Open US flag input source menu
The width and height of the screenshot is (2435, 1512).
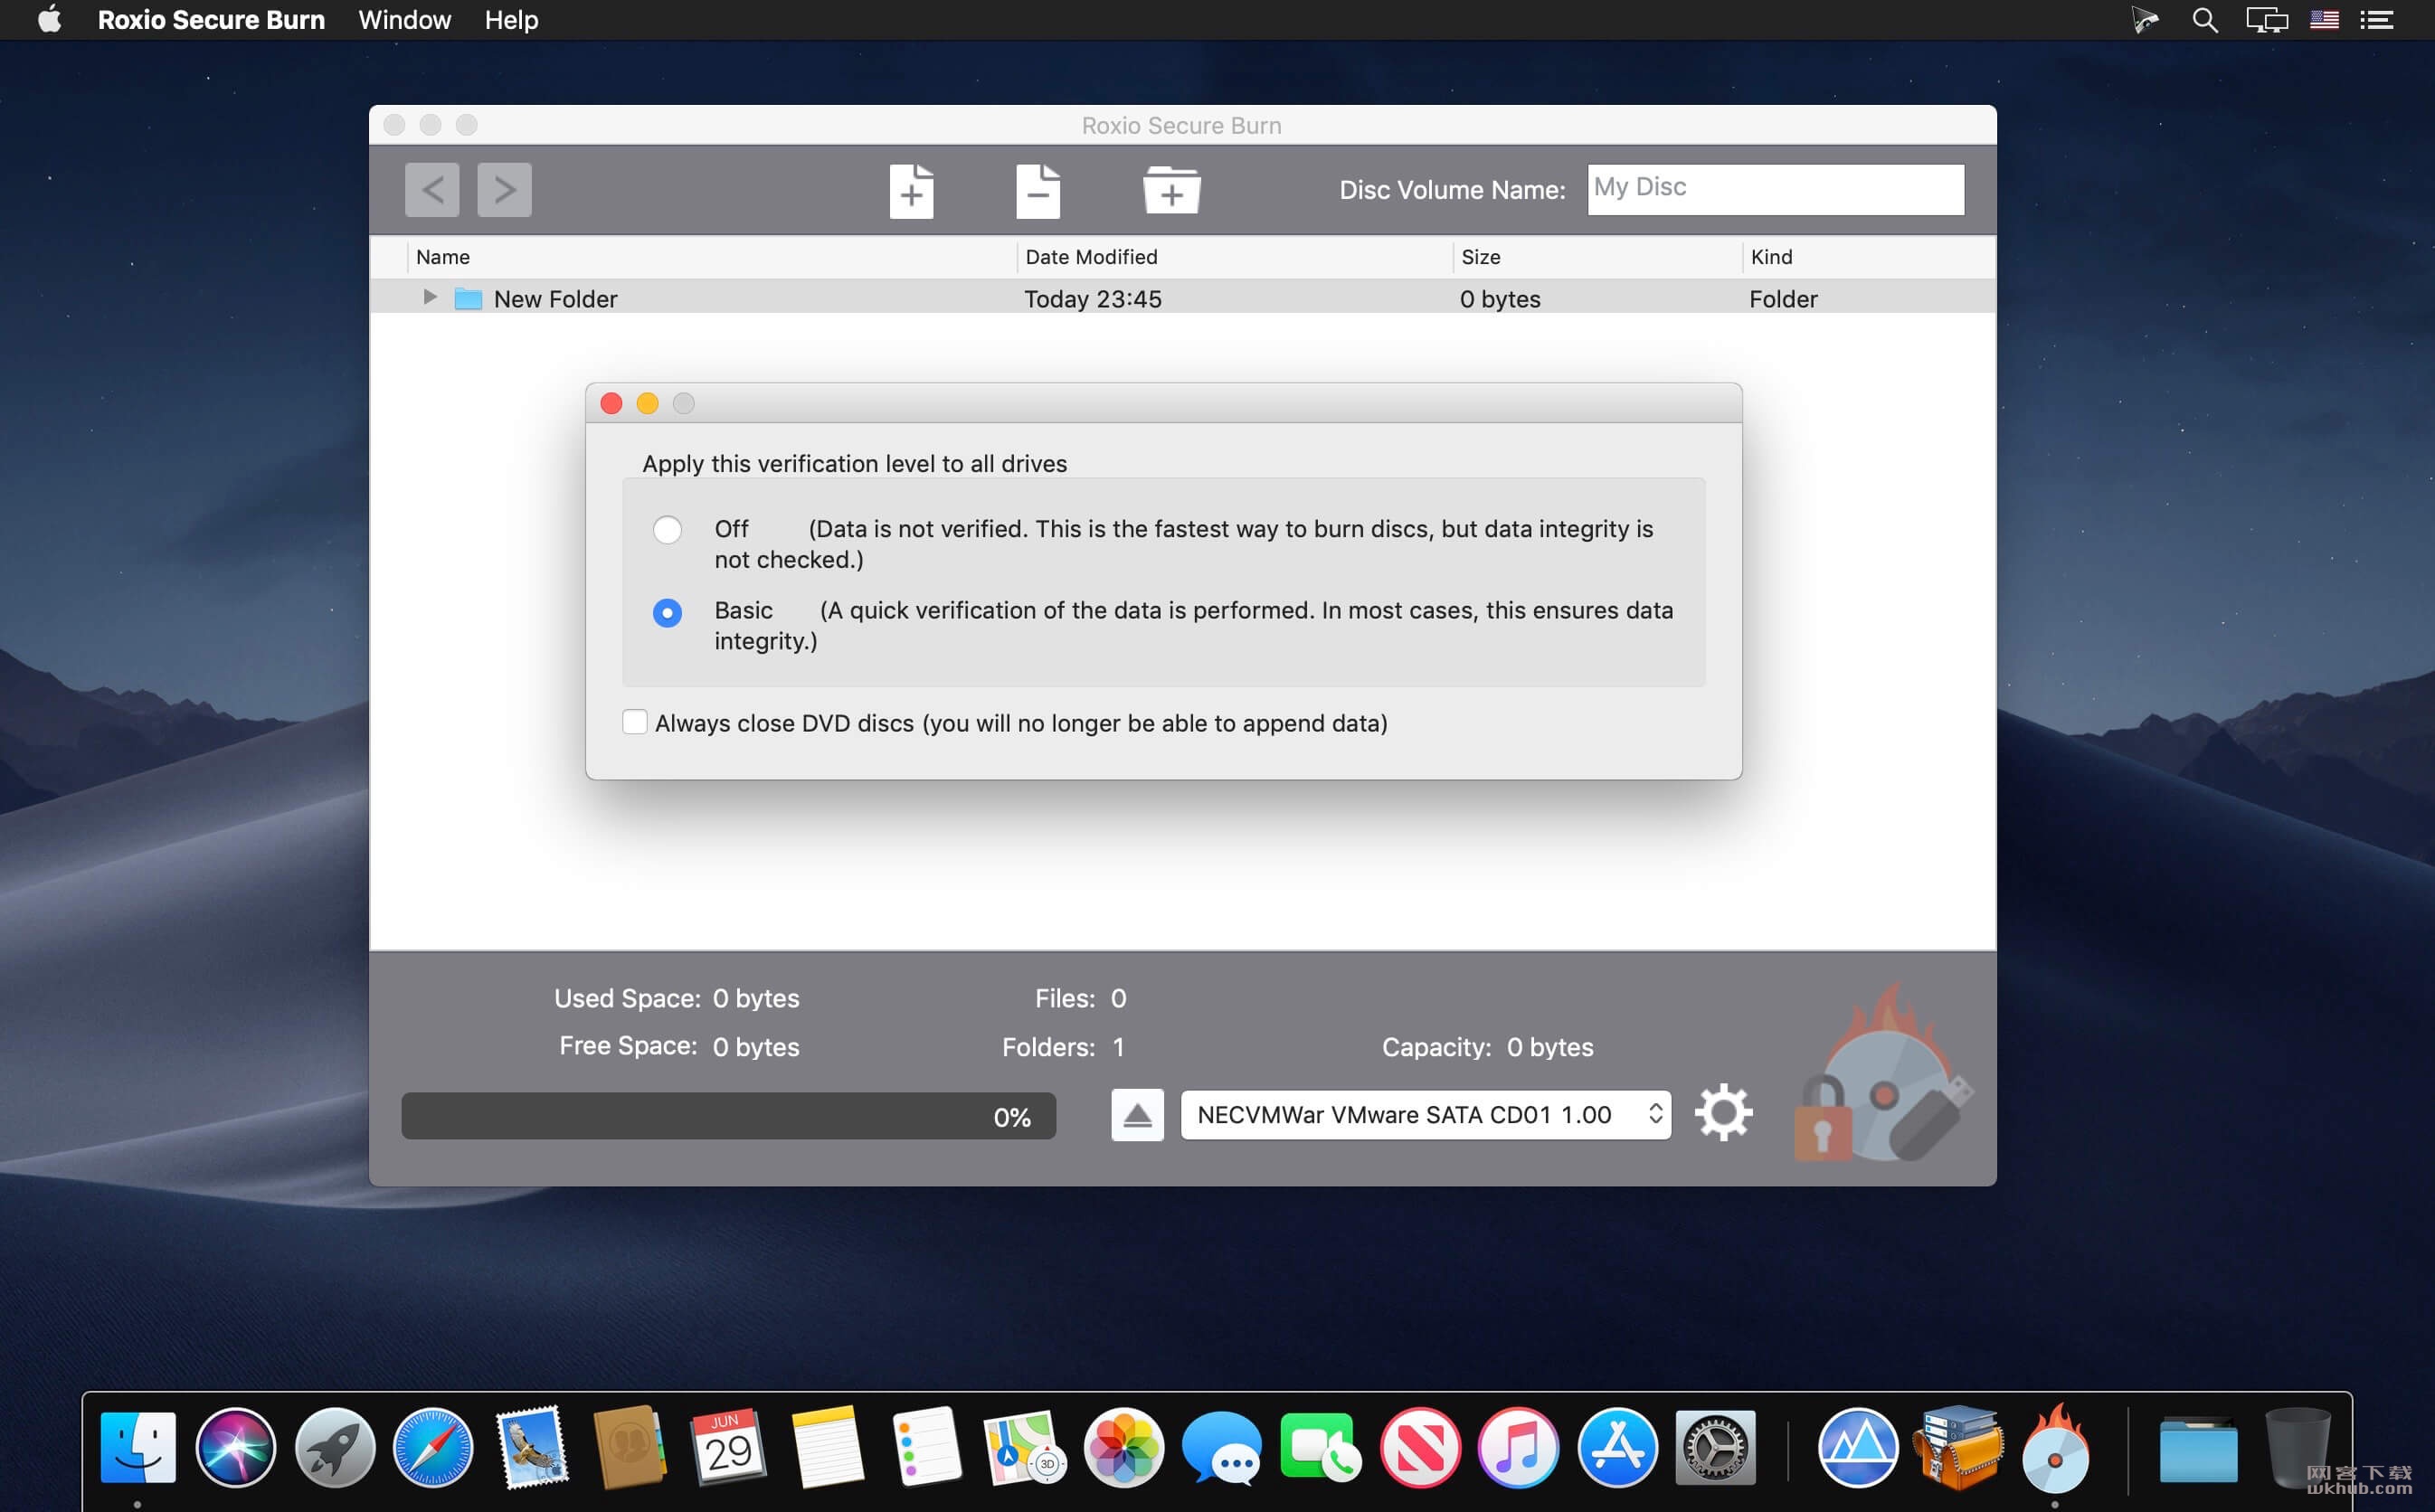(2324, 20)
